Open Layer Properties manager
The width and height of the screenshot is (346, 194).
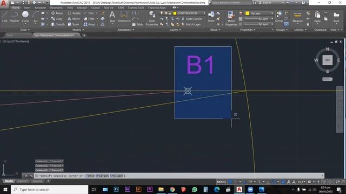[152, 18]
